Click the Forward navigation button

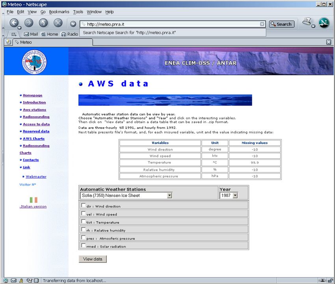coord(29,23)
